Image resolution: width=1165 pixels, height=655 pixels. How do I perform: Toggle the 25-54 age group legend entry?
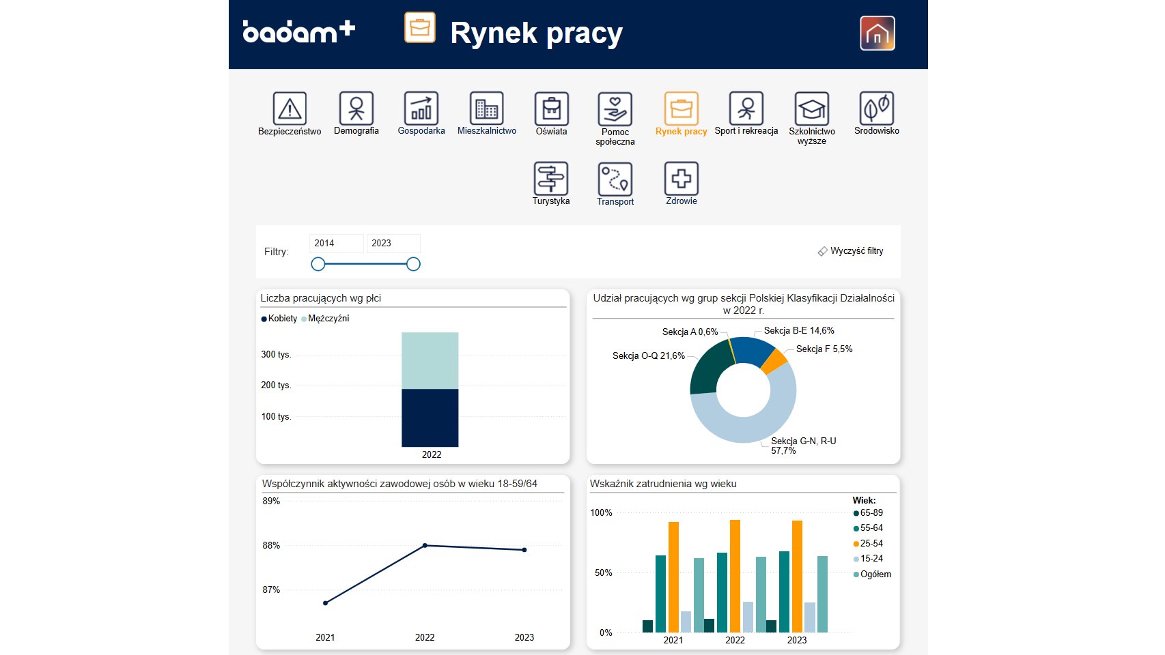pos(868,544)
